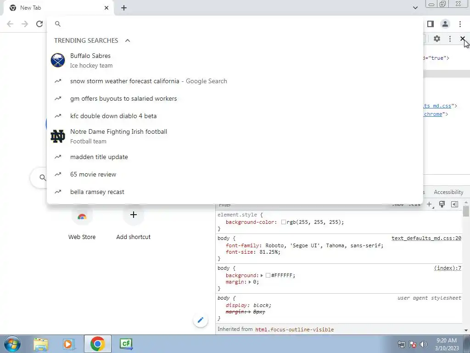
Task: Open the profile avatar menu
Action: [445, 24]
